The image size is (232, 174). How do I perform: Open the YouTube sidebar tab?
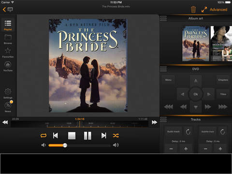coord(8,66)
